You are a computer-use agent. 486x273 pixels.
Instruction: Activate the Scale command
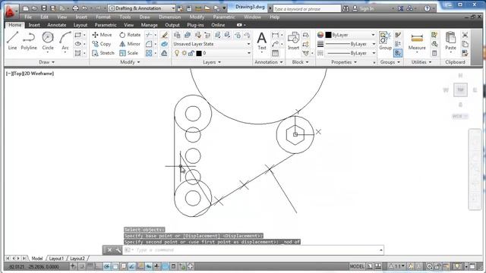click(x=128, y=53)
